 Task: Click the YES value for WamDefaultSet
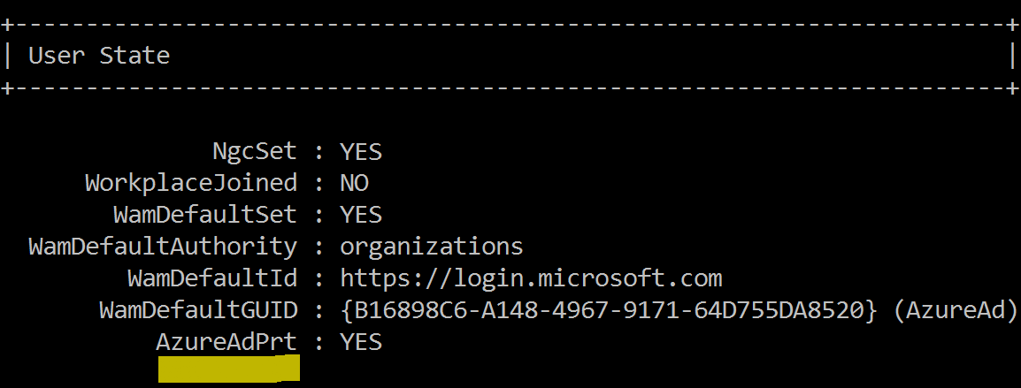[x=361, y=215]
